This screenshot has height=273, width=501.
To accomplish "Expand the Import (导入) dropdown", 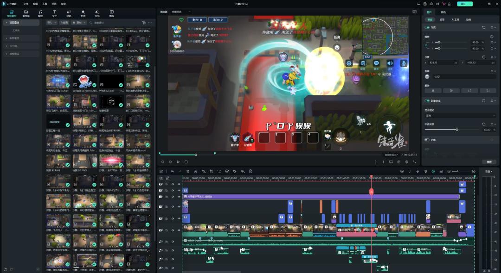I will 51,22.
